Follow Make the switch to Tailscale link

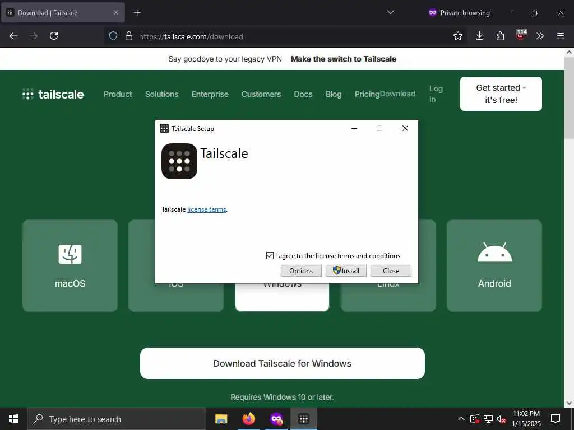344,59
